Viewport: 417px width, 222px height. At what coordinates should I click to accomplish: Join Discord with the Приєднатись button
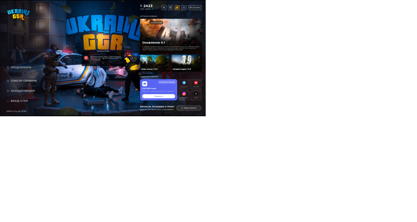[x=158, y=96]
